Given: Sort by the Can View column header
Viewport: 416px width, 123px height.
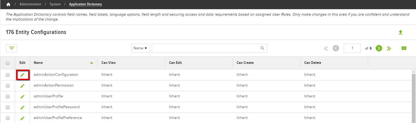Looking at the screenshot, I should pyautogui.click(x=109, y=63).
